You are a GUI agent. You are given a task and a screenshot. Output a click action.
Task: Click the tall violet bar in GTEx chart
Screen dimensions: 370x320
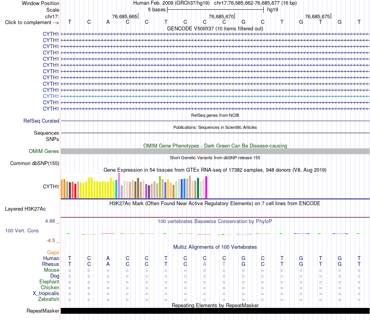point(119,186)
